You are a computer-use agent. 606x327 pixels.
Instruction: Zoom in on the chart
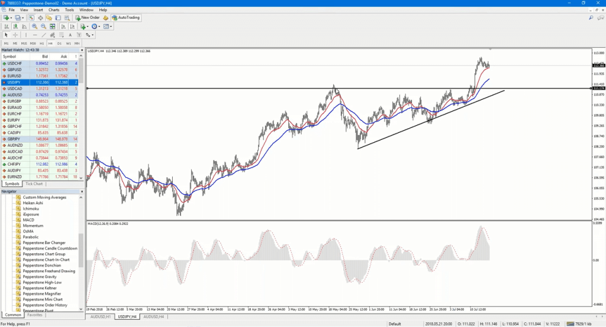click(34, 26)
